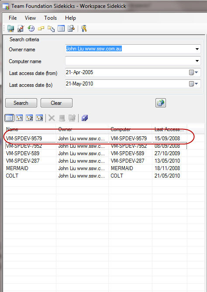Click the blue stacked windows toolbar icon
This screenshot has height=292, width=207.
(85, 118)
